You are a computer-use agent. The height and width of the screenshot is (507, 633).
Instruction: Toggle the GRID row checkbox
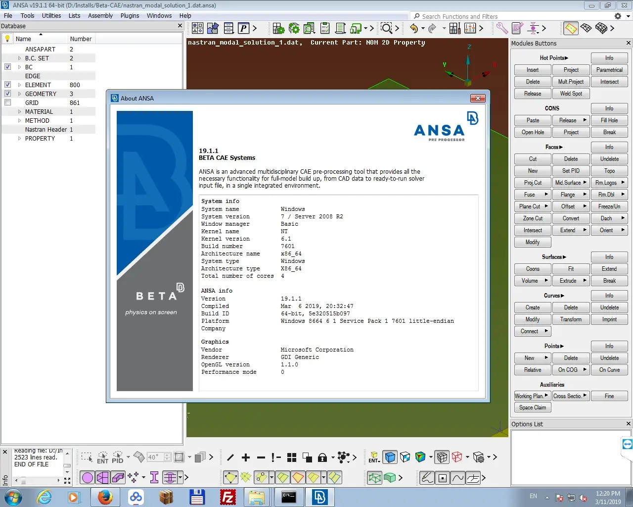pos(7,102)
